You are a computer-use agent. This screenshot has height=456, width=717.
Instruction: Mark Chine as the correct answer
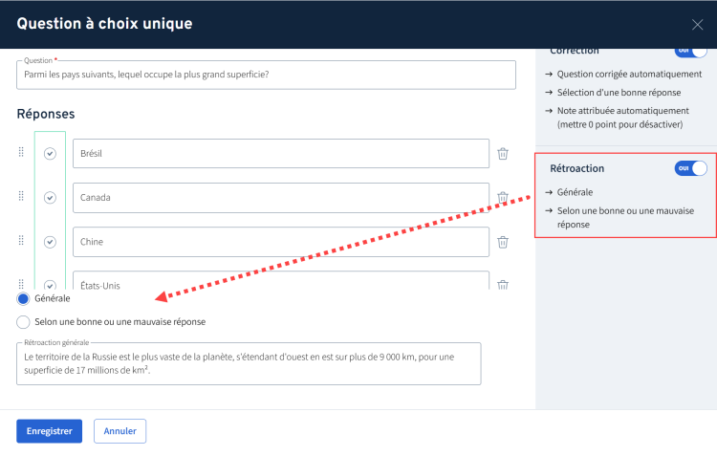coord(50,242)
